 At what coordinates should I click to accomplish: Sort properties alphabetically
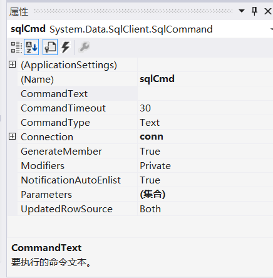31,47
